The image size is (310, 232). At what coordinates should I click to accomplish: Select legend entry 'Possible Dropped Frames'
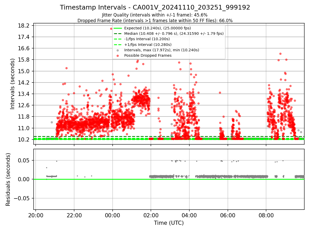pos(148,55)
